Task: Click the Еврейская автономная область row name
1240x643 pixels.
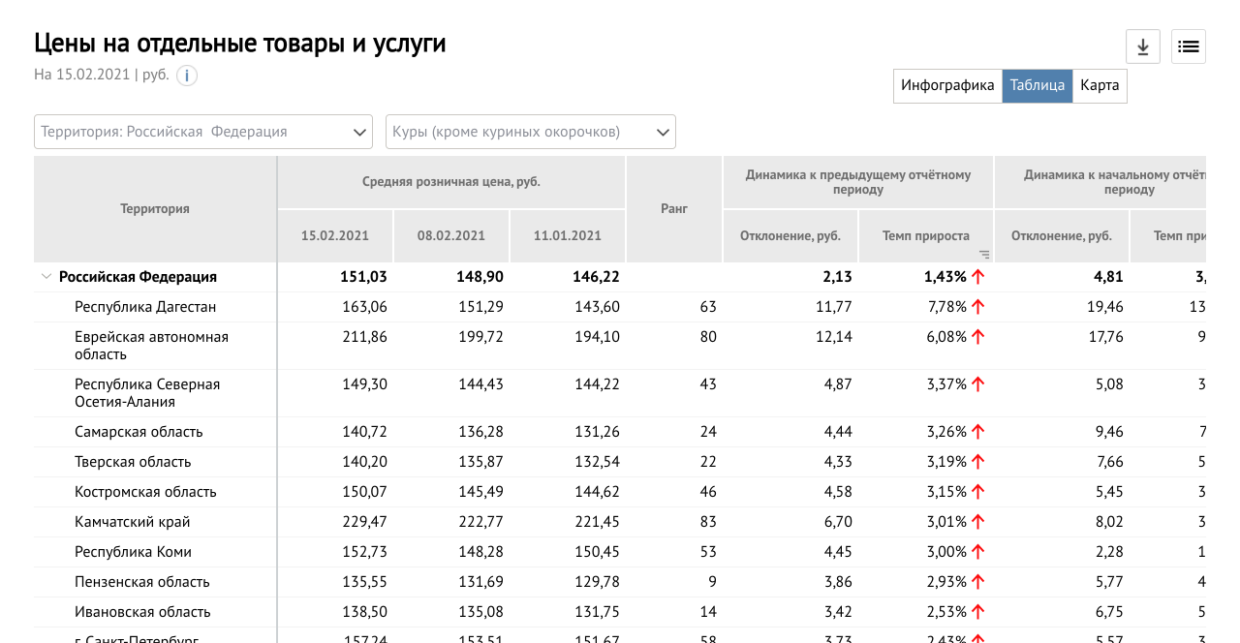Action: tap(151, 346)
